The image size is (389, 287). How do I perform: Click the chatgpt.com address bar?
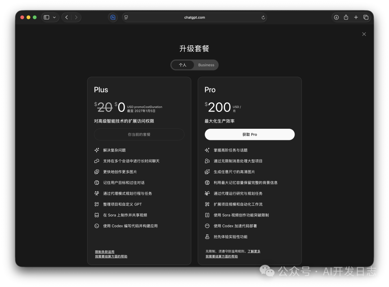[x=194, y=17]
